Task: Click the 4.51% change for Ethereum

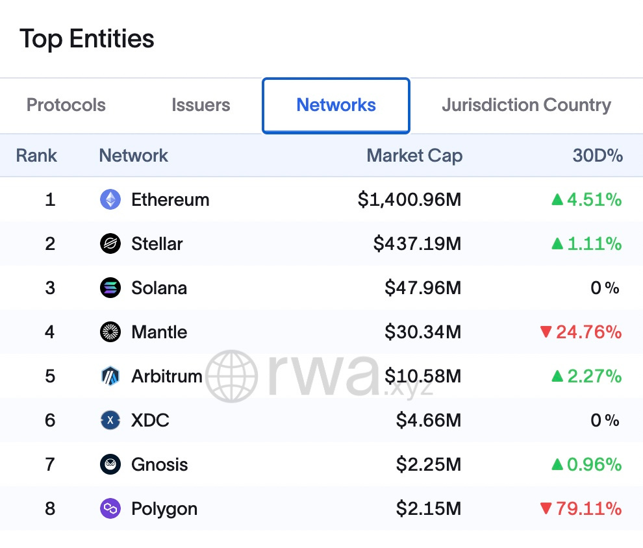Action: pyautogui.click(x=586, y=199)
